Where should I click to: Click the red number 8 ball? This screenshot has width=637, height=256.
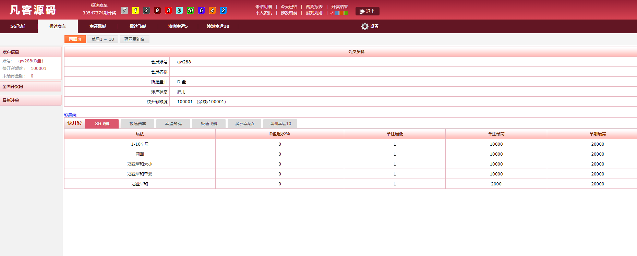168,10
